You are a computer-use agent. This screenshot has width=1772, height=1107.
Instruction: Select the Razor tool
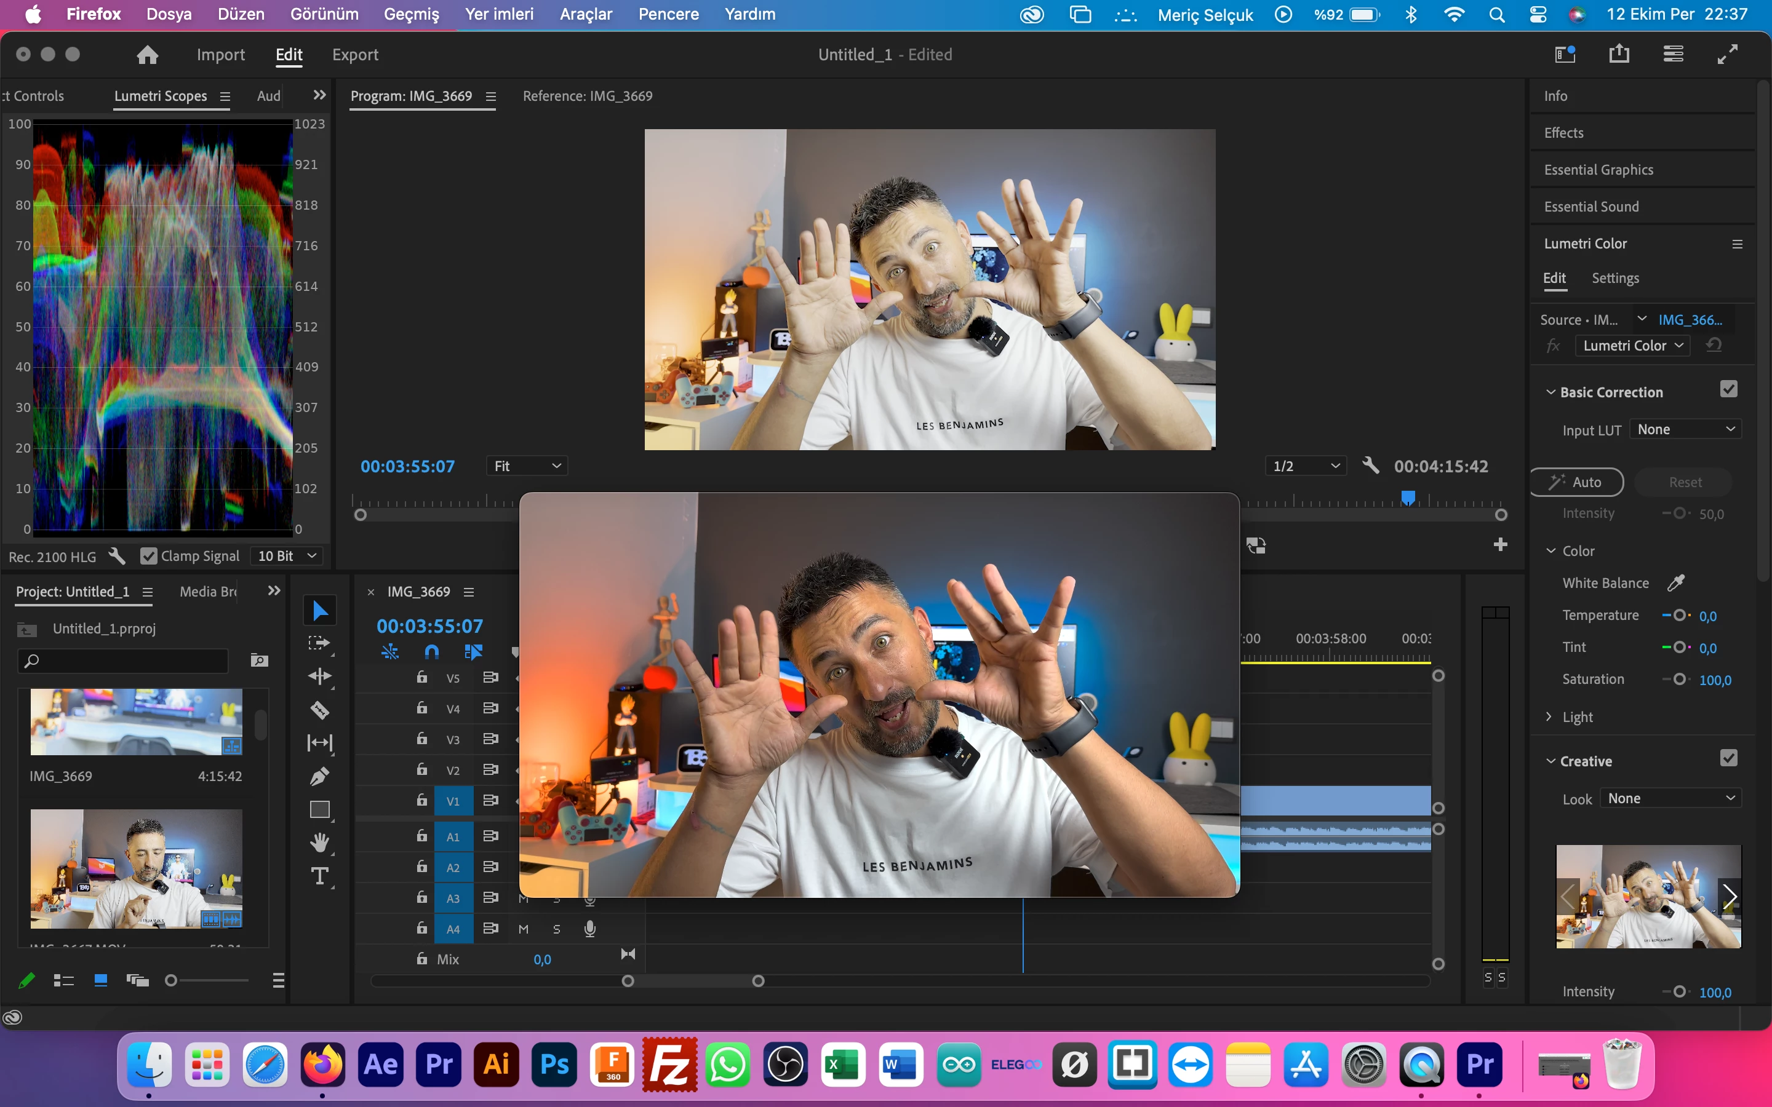(x=319, y=710)
